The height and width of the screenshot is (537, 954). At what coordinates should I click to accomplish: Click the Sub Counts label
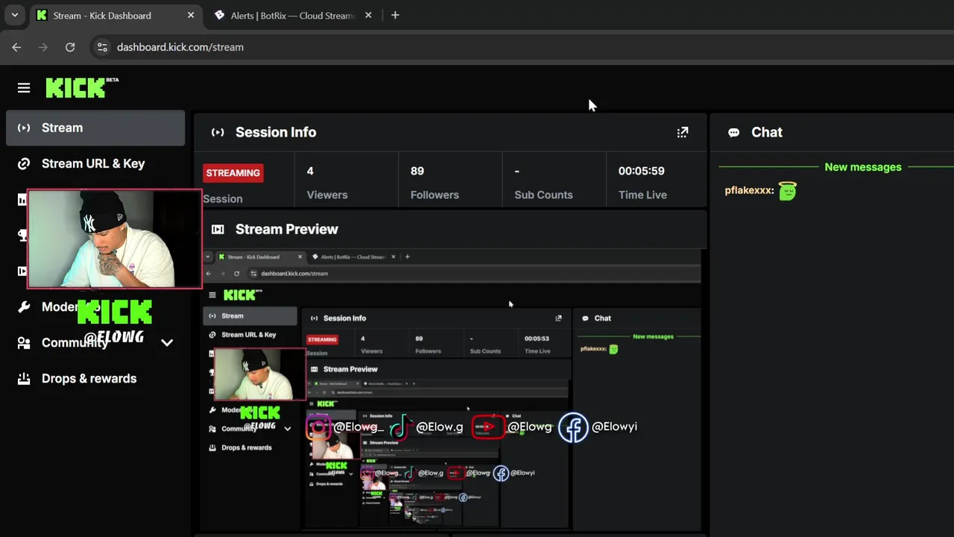point(543,195)
